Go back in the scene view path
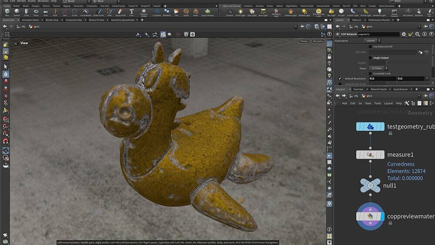The width and height of the screenshot is (435, 245). point(5,26)
